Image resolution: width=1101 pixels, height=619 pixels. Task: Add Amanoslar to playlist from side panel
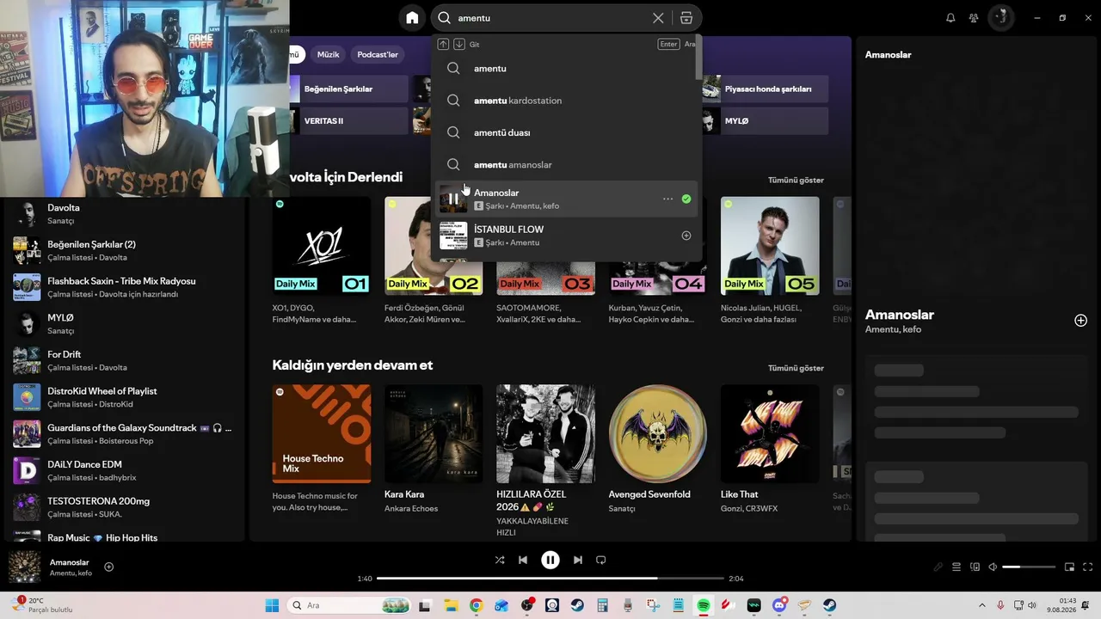(x=1080, y=321)
